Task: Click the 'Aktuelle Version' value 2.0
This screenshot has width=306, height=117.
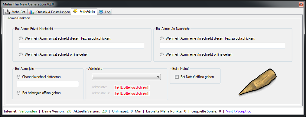Action: (x=104, y=111)
